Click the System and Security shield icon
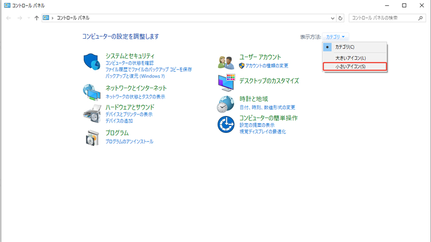The height and width of the screenshot is (242, 431). (x=92, y=62)
